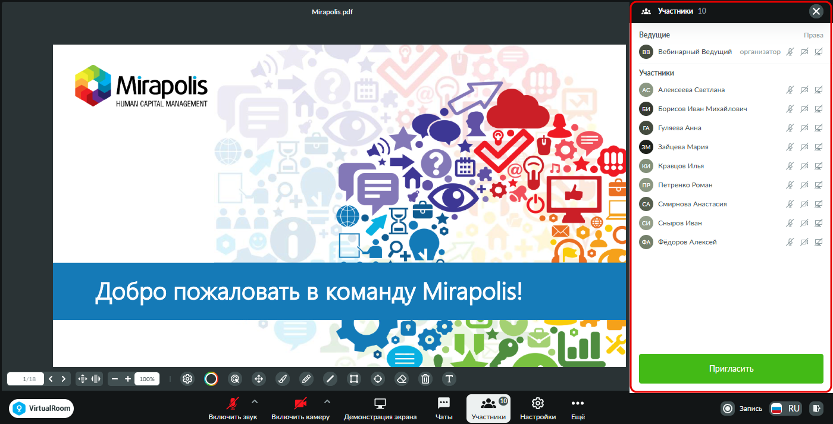Toggle microphone permission for Зайцева Мария

790,147
